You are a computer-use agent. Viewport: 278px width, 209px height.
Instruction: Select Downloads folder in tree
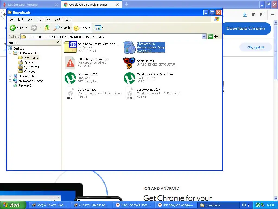click(31, 58)
